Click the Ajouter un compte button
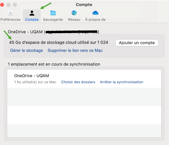169x145 pixels. coord(137,43)
